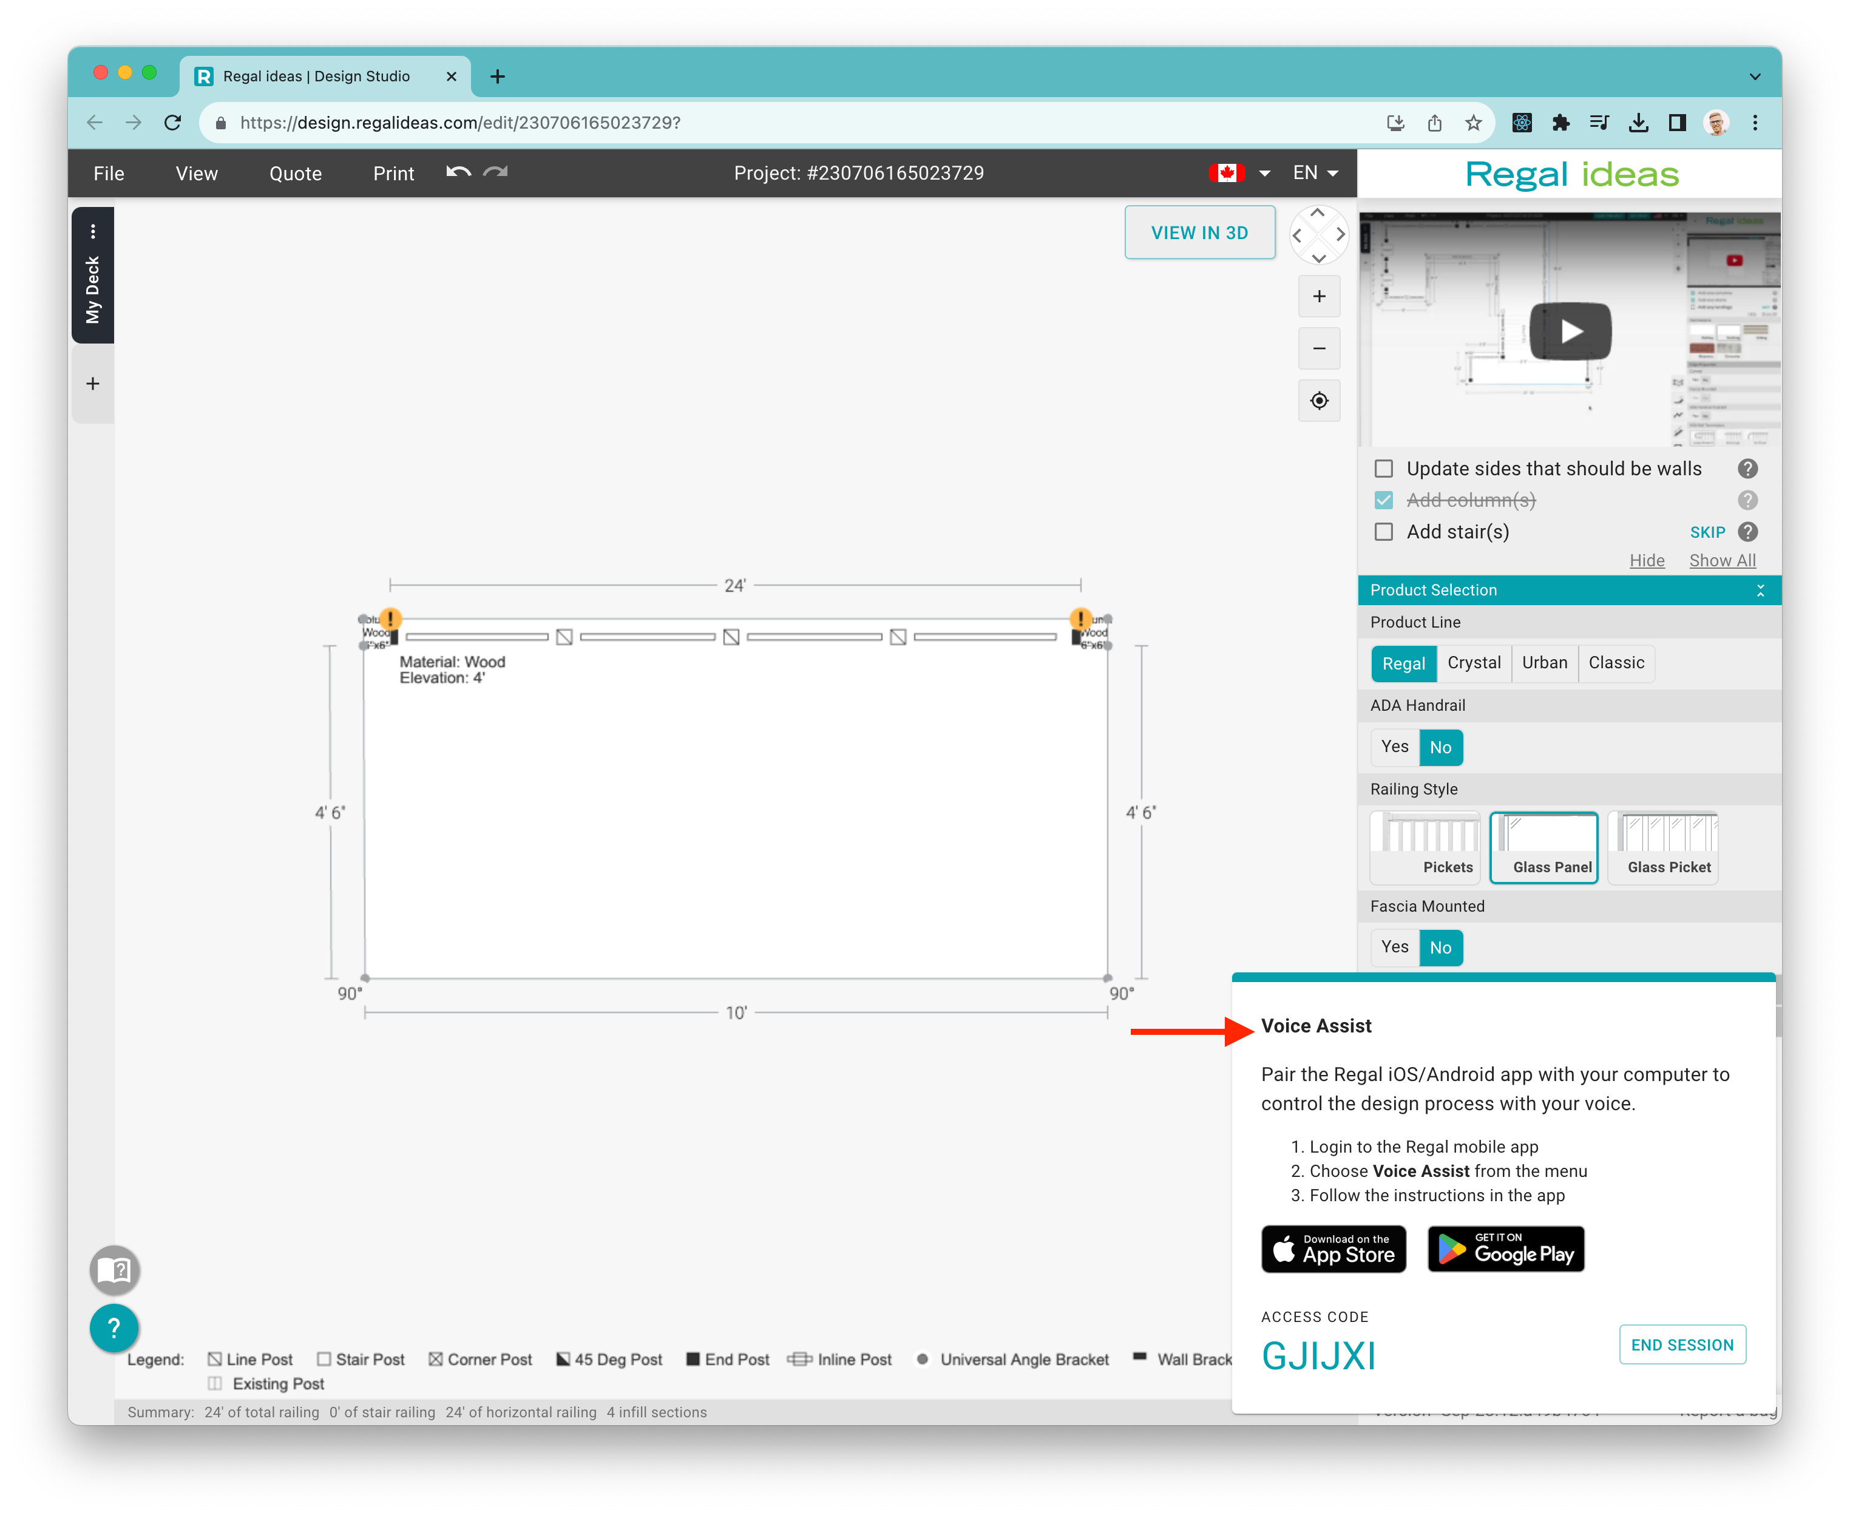
Task: Open browser extensions puzzle icon
Action: point(1560,123)
